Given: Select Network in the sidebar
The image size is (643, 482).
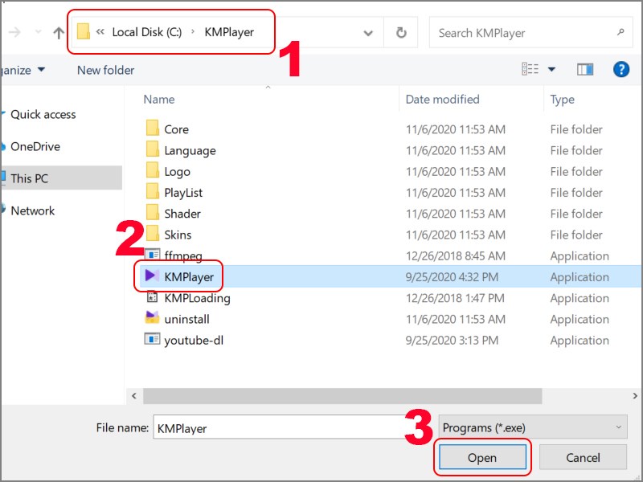Looking at the screenshot, I should 32,210.
